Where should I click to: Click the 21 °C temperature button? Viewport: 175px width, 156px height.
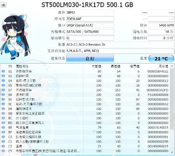tap(161, 58)
